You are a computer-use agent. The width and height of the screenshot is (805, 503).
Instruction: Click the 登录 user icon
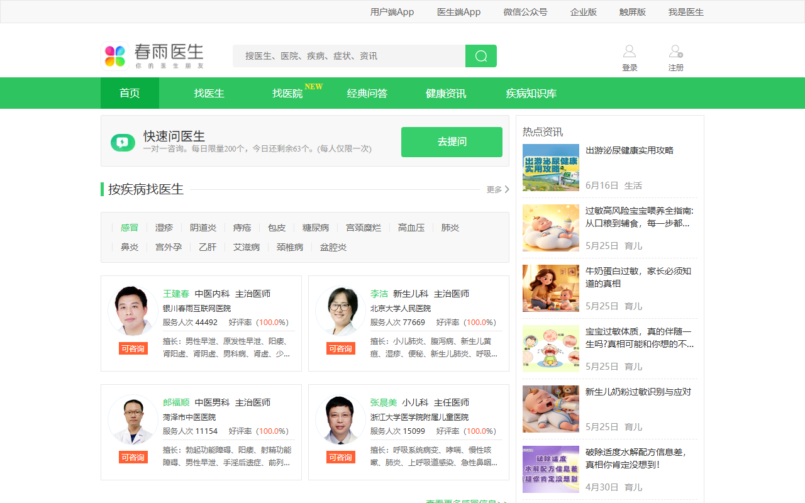pos(630,52)
